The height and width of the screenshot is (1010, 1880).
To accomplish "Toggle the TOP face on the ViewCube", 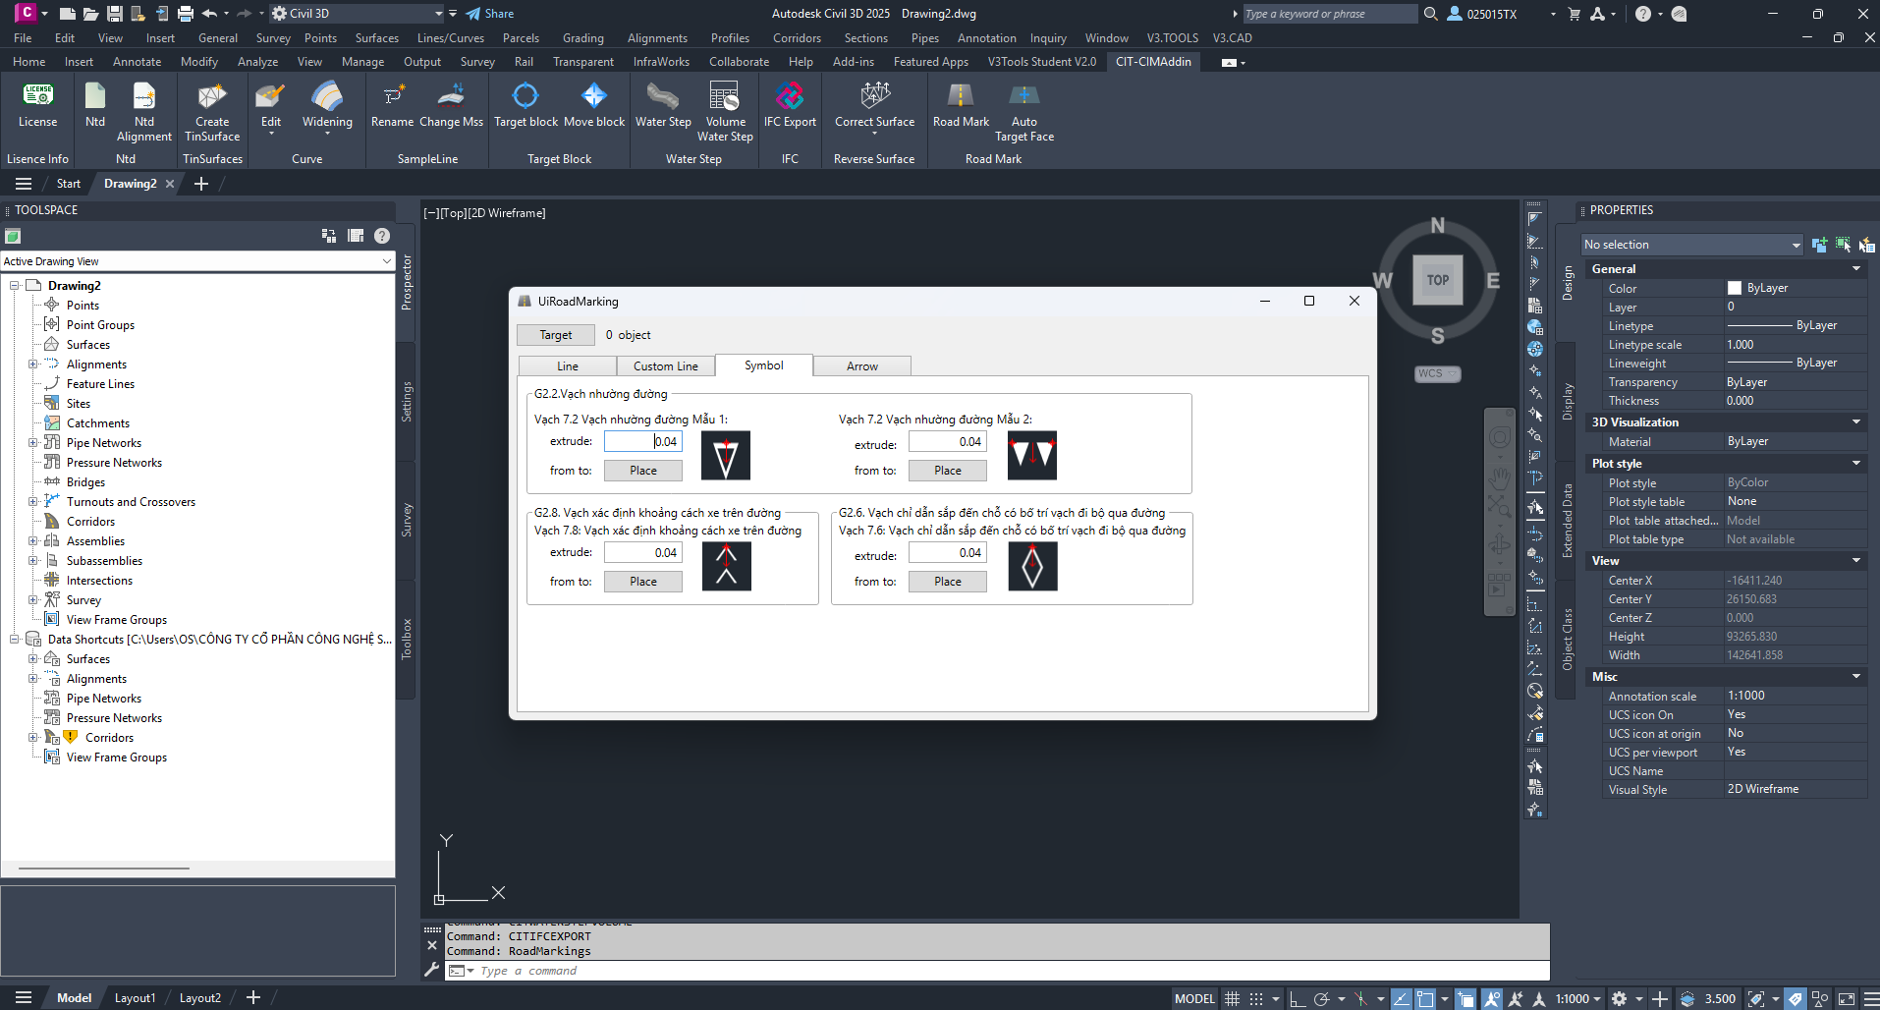I will 1437,280.
